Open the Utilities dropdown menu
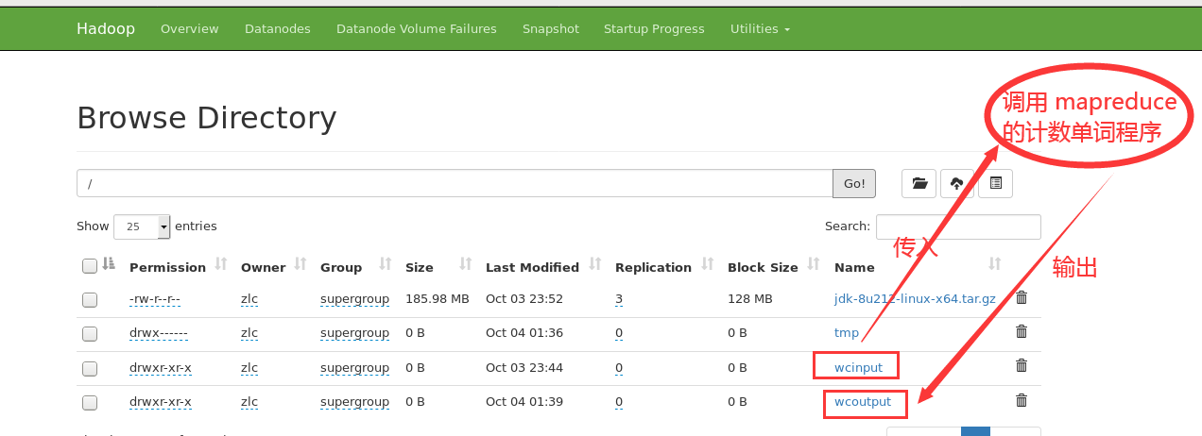1202x436 pixels. (x=760, y=28)
